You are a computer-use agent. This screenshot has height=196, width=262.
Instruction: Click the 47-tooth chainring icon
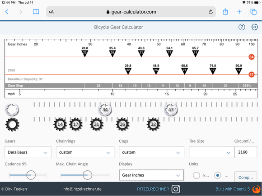[171, 109]
